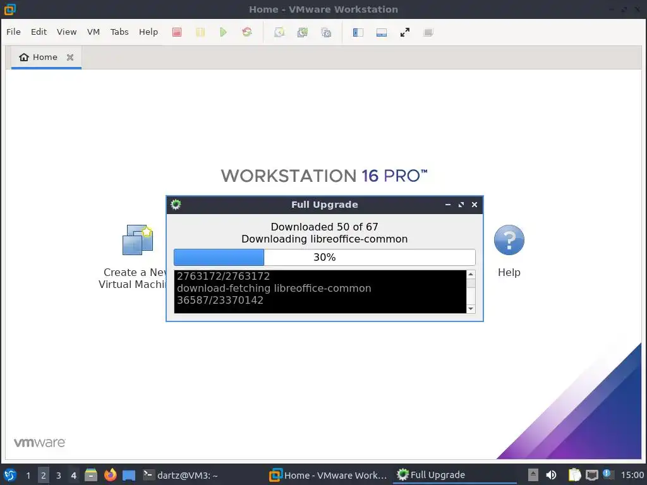The height and width of the screenshot is (485, 647).
Task: Click the 15:00 clock in the taskbar
Action: [632, 475]
